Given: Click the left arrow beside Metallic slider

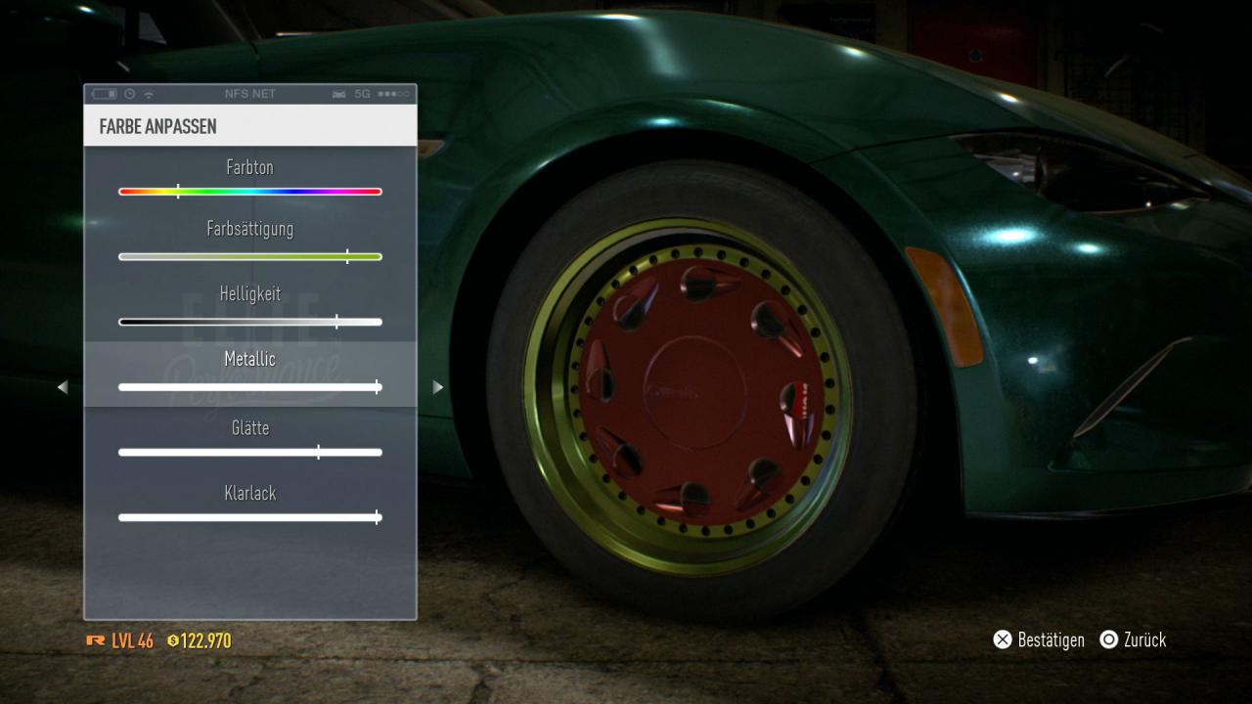Looking at the screenshot, I should click(63, 387).
